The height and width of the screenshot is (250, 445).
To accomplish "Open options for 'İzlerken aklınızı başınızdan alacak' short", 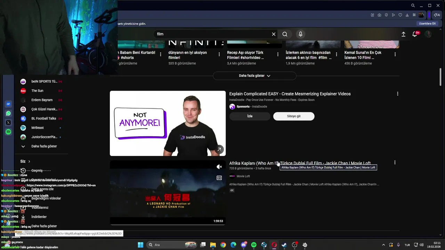I will pos(336,54).
